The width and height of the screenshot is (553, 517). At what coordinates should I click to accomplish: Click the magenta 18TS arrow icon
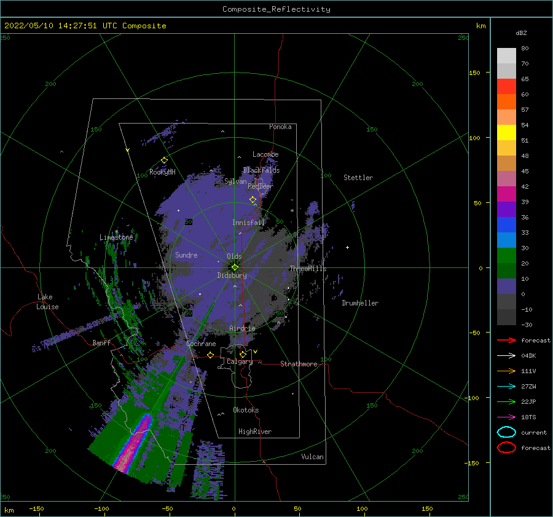(x=506, y=417)
